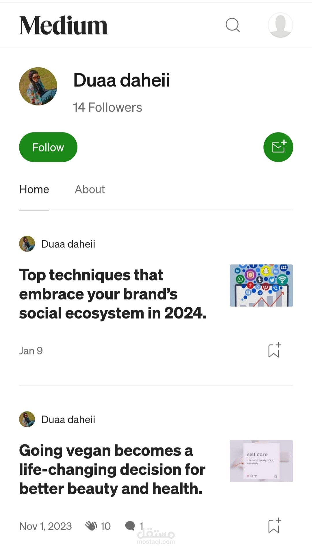Open the user account avatar menu
Viewport: 312px width, 556px height.
280,25
